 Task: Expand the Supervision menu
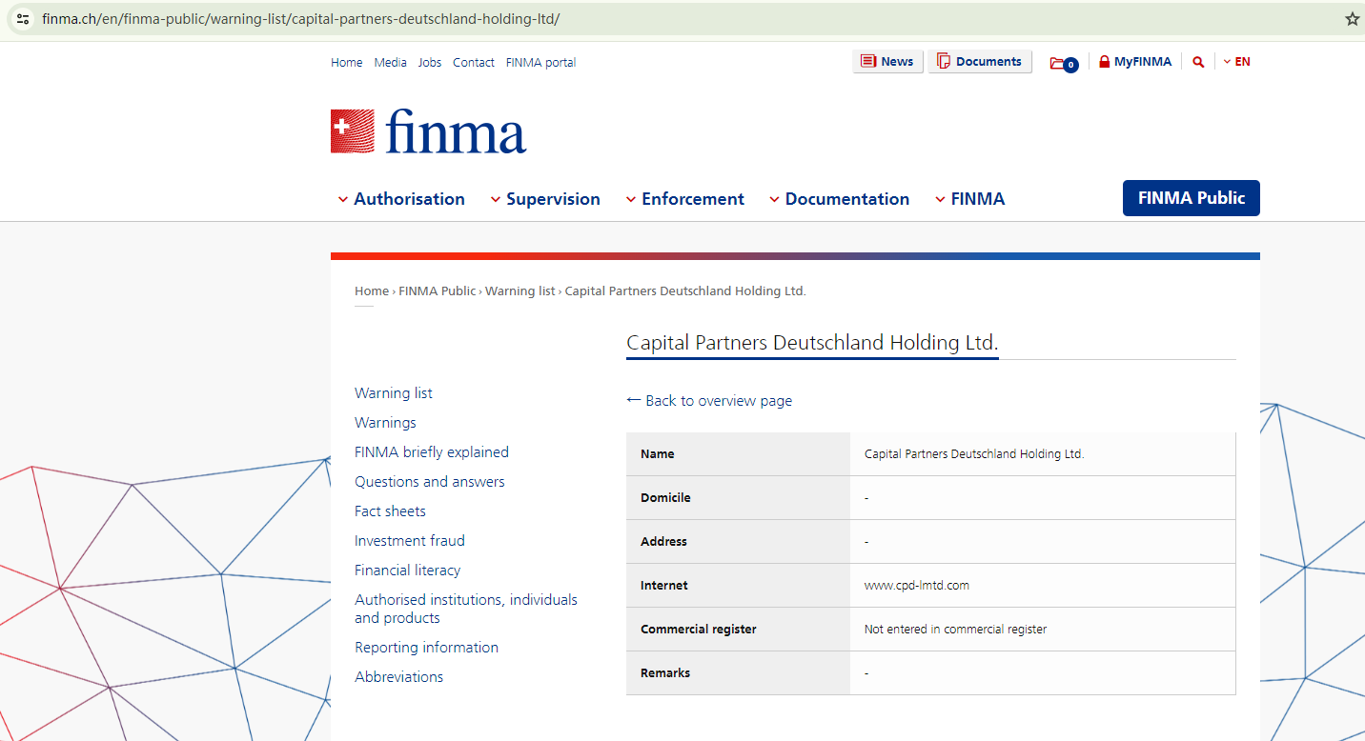click(x=545, y=199)
